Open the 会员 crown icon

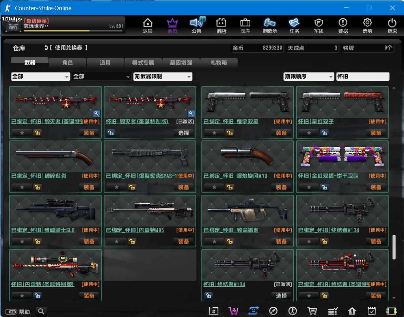[x=172, y=26]
